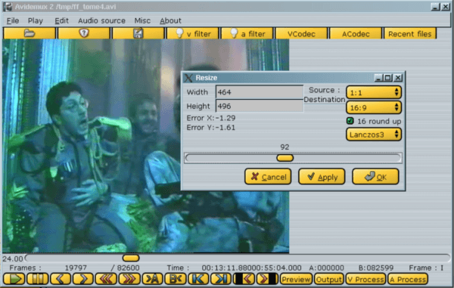This screenshot has height=288, width=454.
Task: Open the a filter dialog
Action: pos(247,33)
